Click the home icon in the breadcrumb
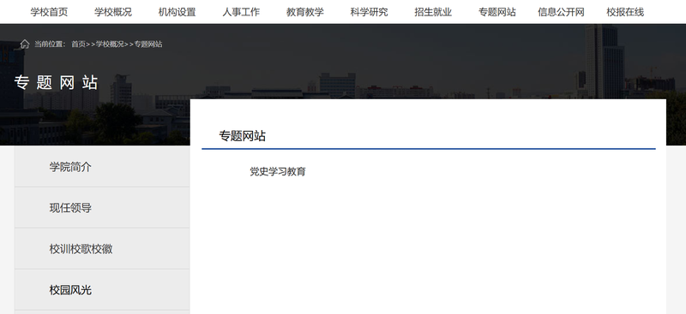The height and width of the screenshot is (314, 686). click(x=25, y=44)
